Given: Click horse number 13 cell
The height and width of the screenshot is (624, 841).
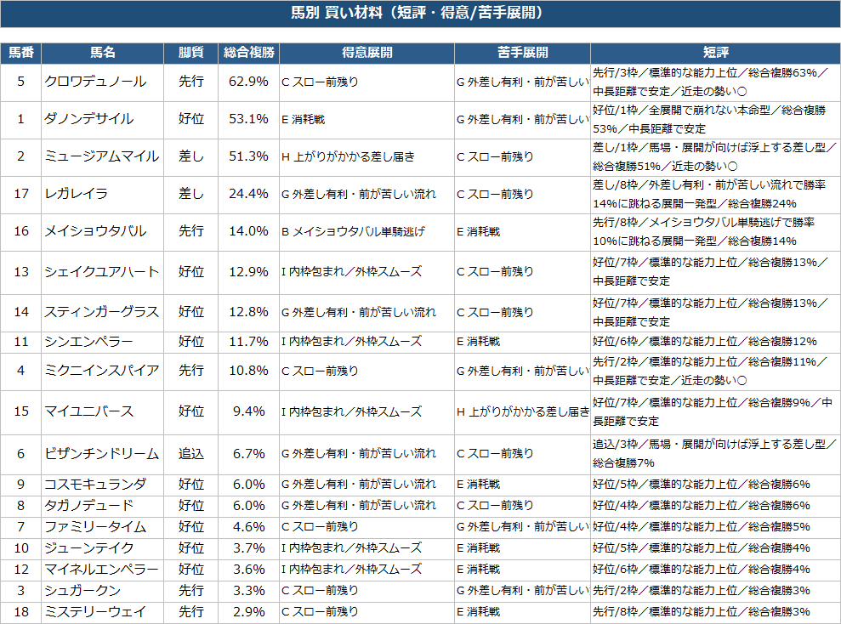Looking at the screenshot, I should (21, 272).
